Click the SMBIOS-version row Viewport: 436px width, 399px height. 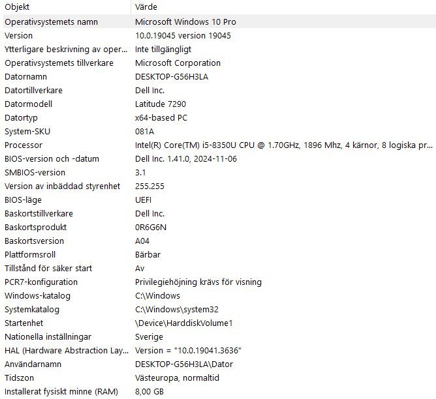tap(35, 172)
